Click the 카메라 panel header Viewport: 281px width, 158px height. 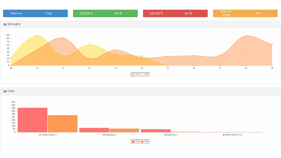click(140, 91)
